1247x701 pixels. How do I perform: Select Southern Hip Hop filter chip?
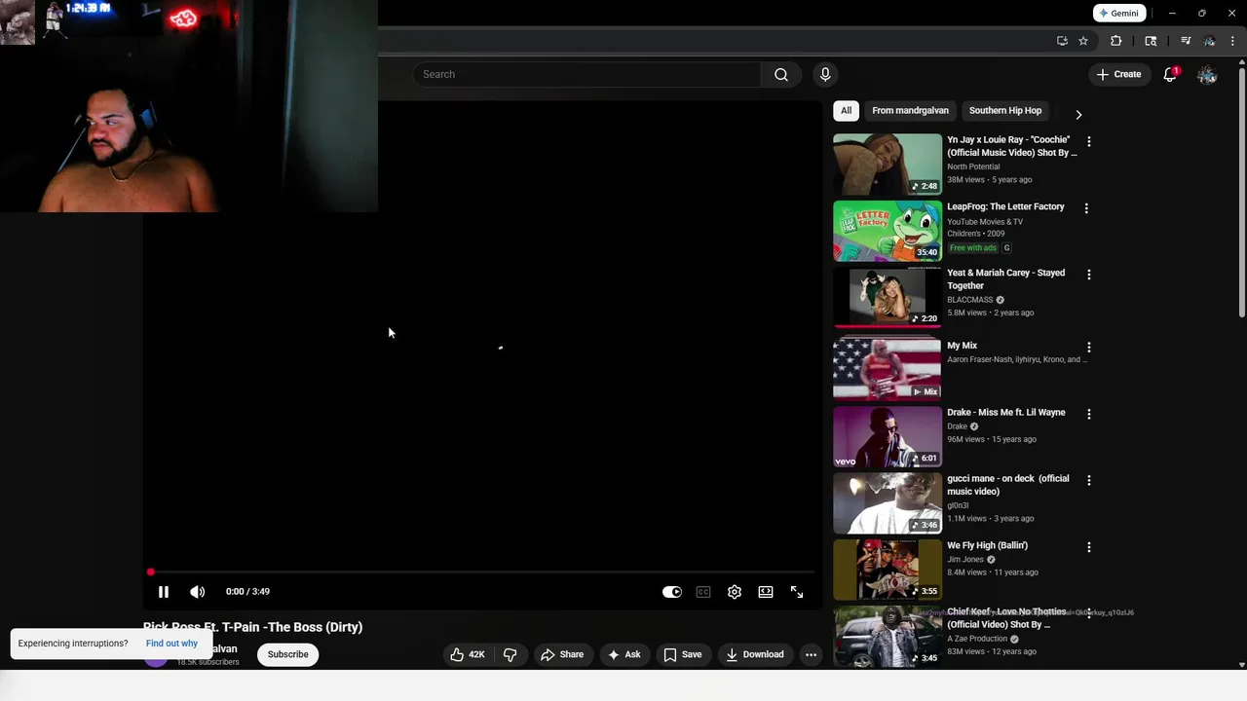click(1005, 111)
